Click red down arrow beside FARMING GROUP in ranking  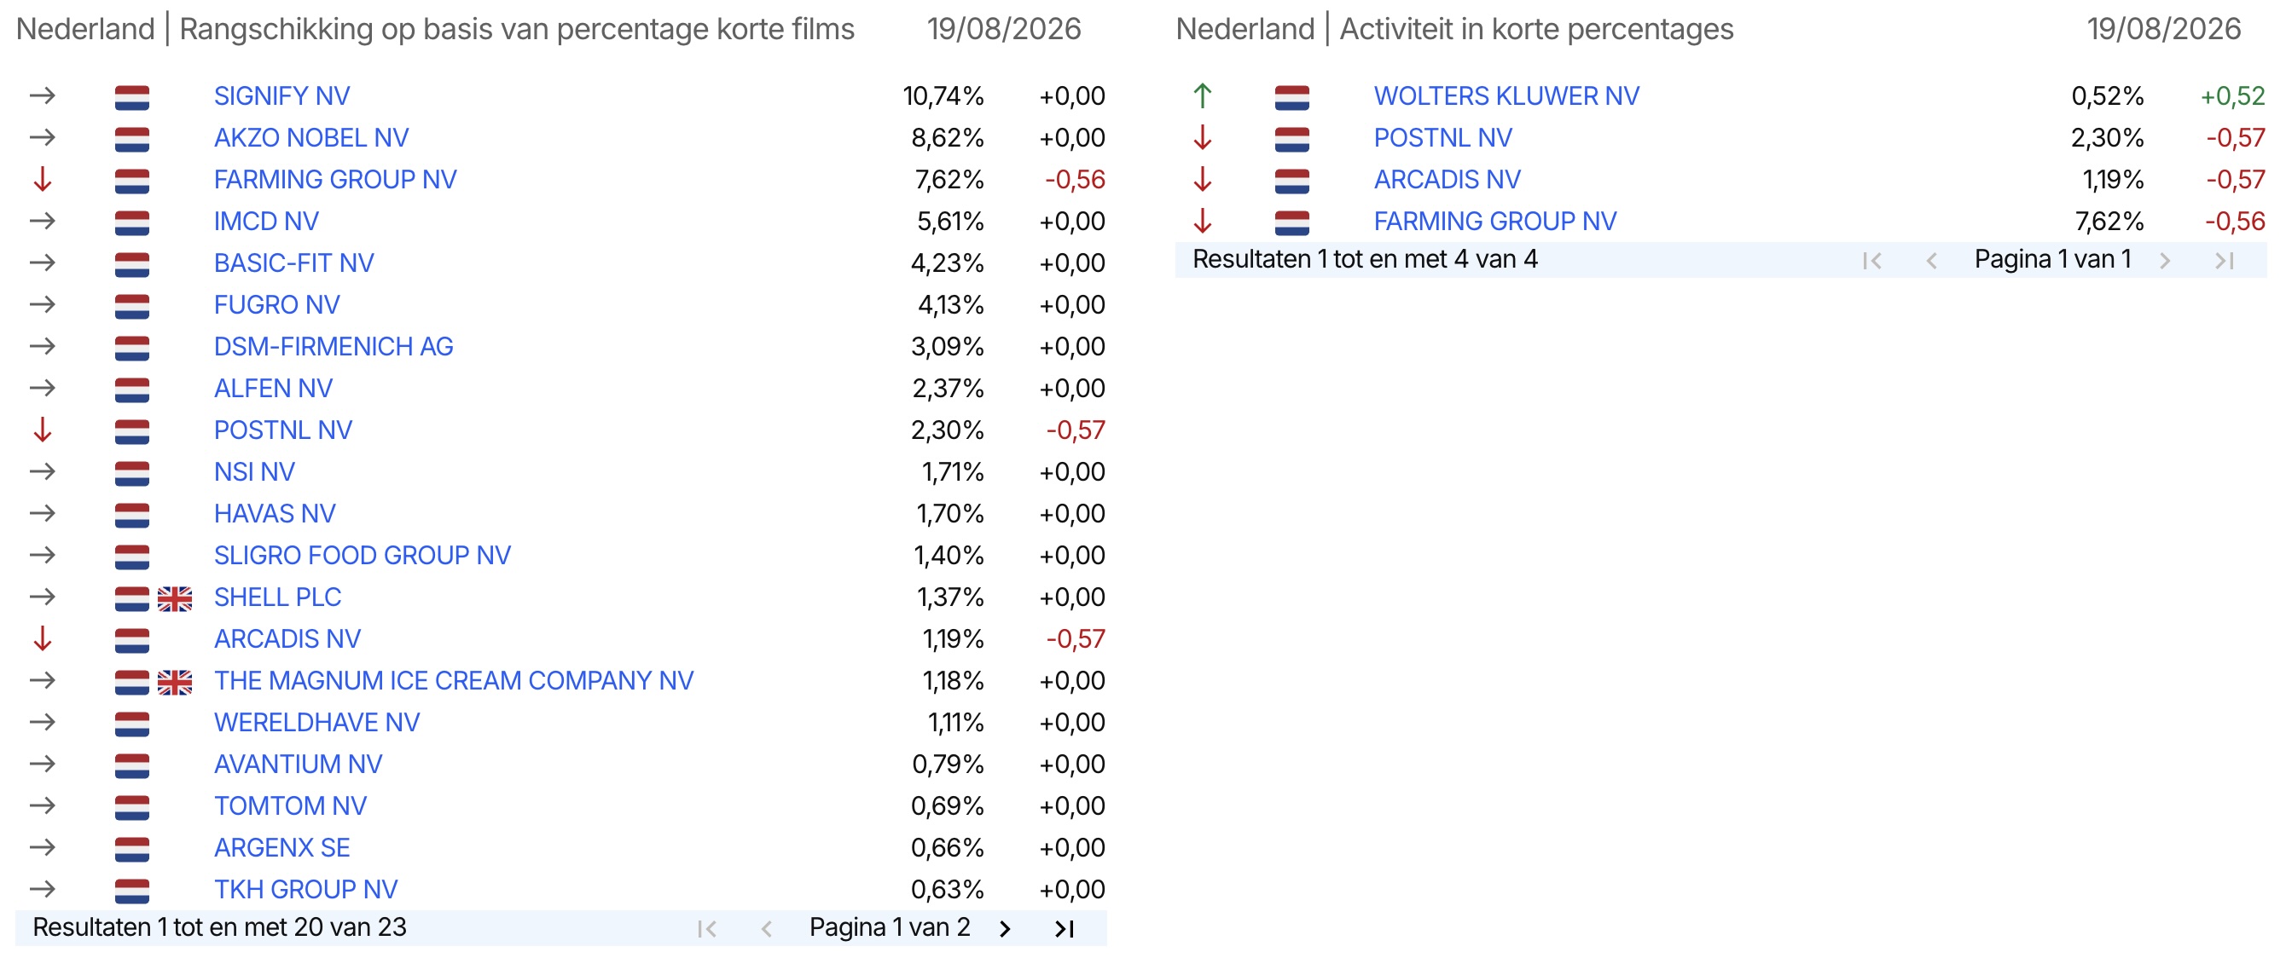pos(43,179)
